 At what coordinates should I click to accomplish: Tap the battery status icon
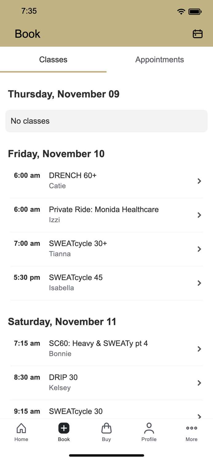pos(195,12)
